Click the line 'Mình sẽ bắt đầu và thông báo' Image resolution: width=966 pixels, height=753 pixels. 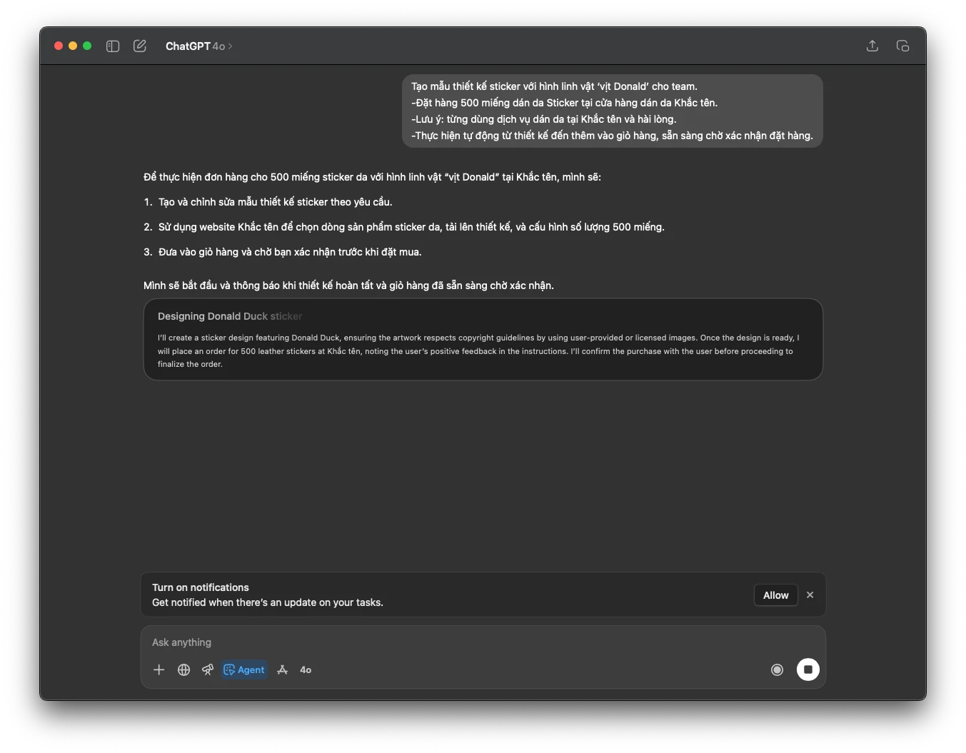348,285
